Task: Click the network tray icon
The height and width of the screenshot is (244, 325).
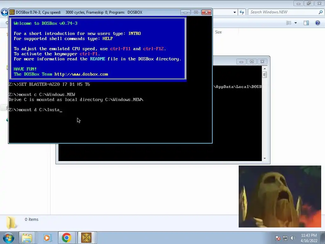Action: 285,238
